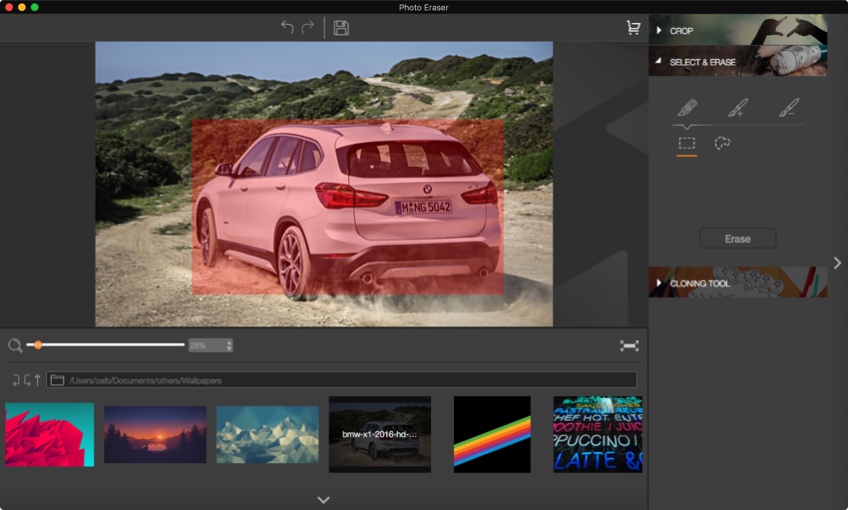Open the neon cafe sign thumbnail
848x510 pixels.
[598, 434]
